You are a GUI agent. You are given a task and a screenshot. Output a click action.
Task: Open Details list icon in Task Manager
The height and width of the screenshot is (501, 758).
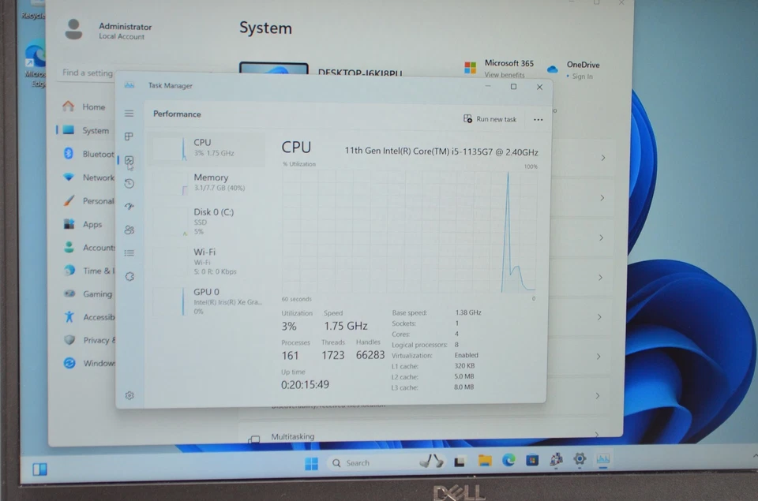[x=129, y=253]
